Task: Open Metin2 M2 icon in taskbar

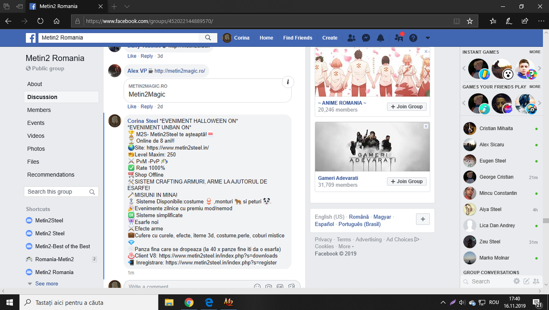Action: pos(229,302)
